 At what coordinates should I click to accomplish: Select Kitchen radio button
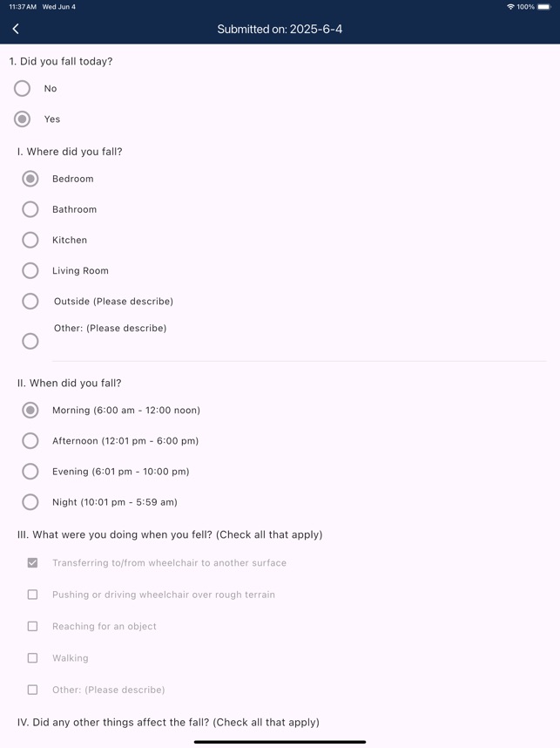pos(30,240)
